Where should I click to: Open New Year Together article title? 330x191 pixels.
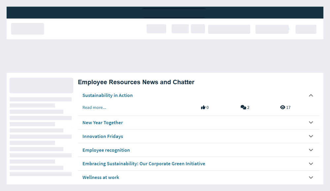point(103,123)
